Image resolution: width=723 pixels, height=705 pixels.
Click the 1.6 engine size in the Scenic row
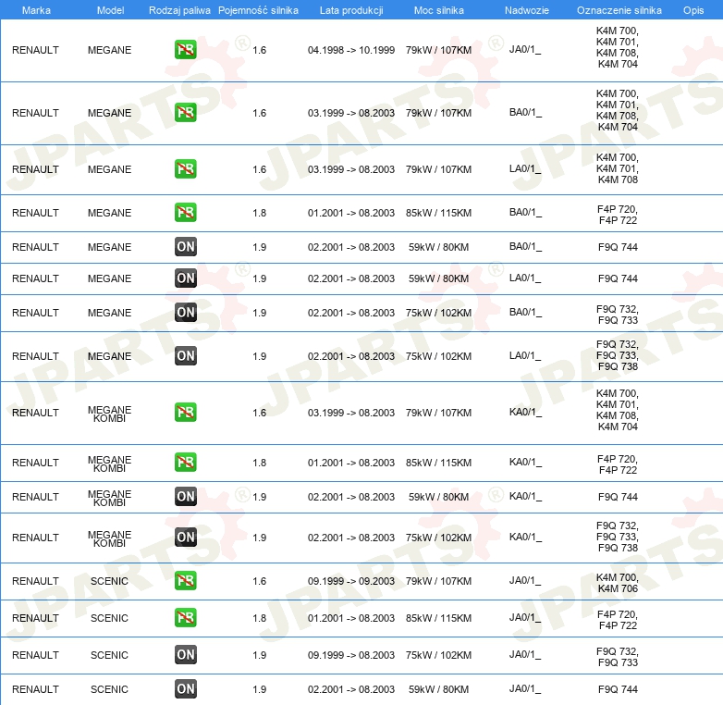(259, 581)
